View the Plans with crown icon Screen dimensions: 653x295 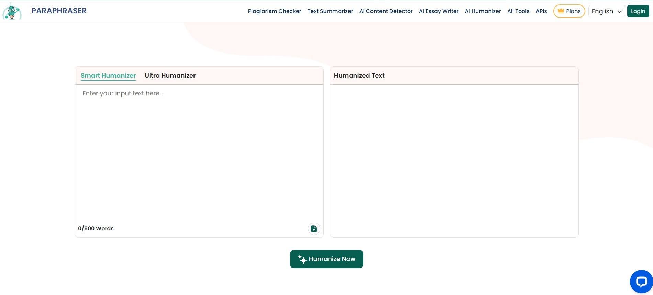click(569, 11)
